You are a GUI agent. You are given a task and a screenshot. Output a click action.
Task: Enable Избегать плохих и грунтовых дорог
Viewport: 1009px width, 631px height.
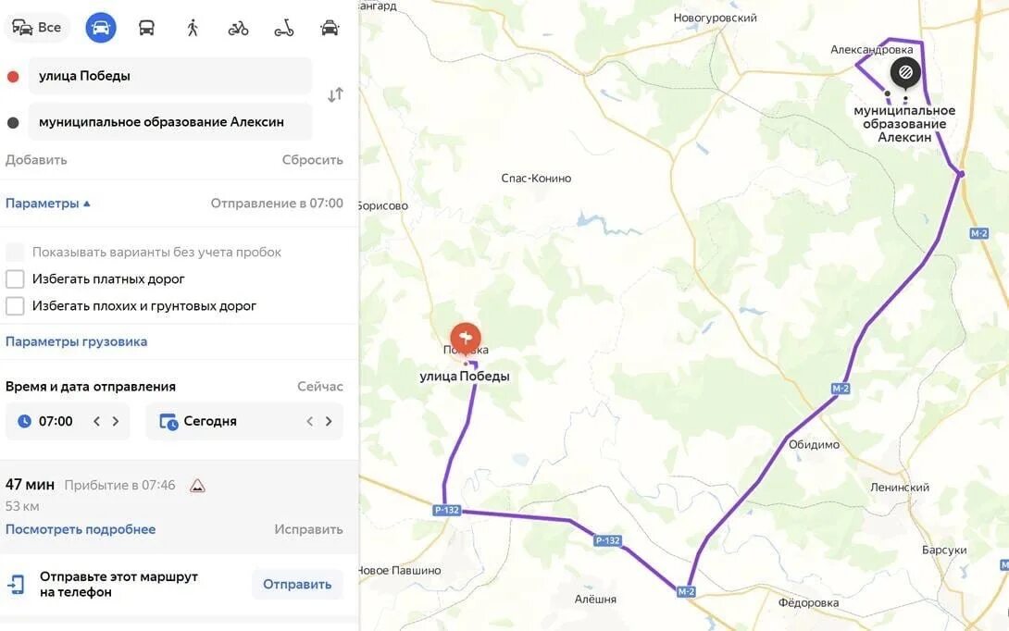15,306
